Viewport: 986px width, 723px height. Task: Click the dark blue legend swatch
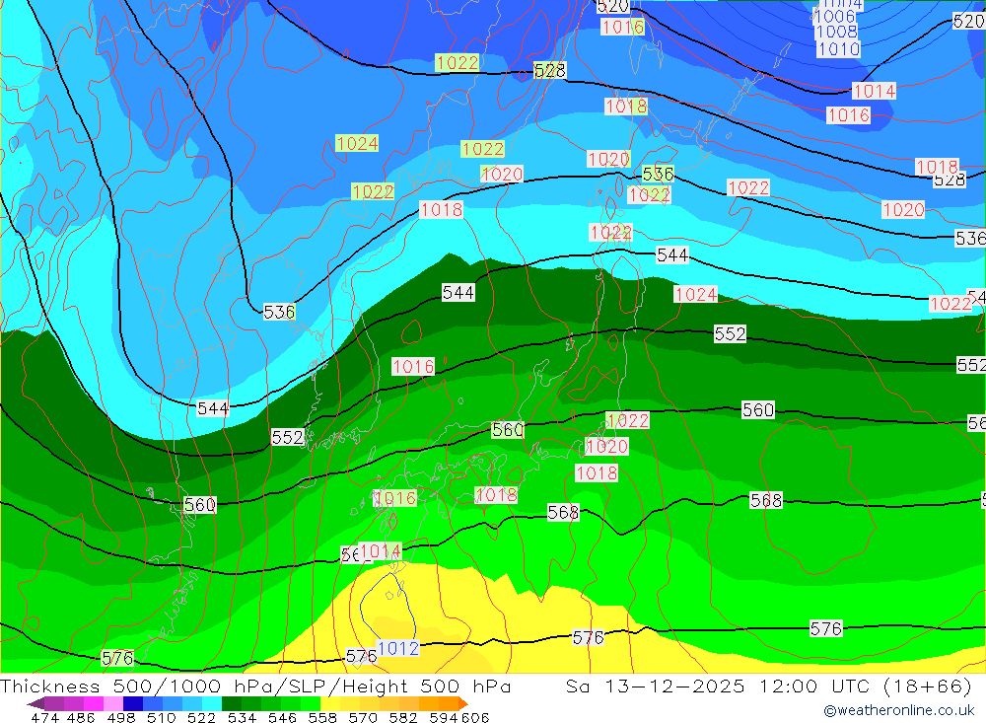point(133,703)
